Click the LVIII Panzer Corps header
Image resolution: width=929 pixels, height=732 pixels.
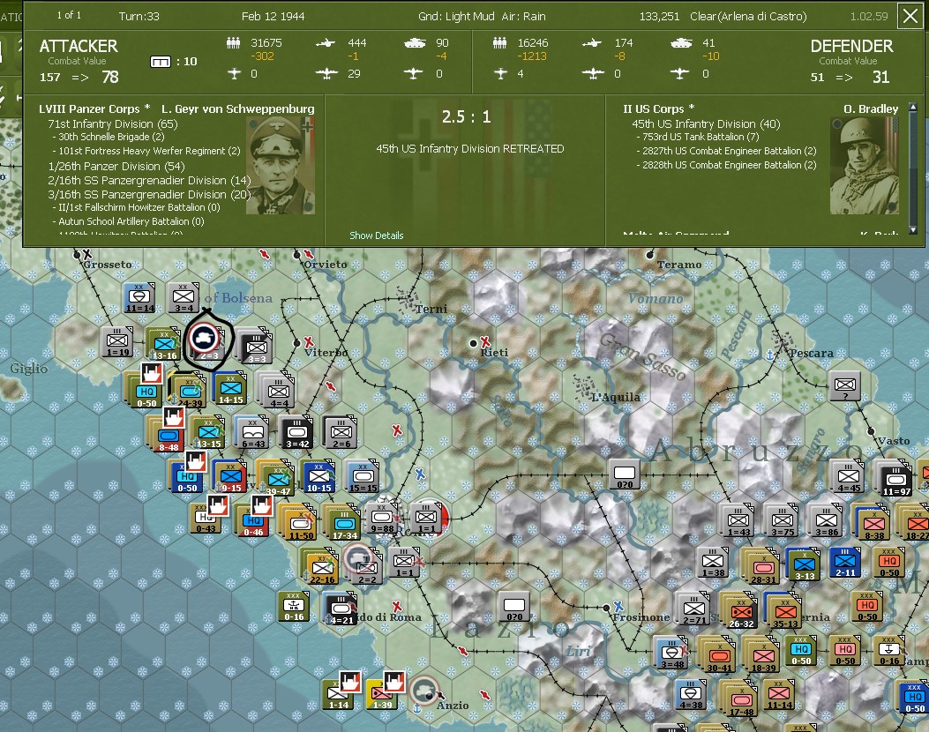tap(94, 109)
